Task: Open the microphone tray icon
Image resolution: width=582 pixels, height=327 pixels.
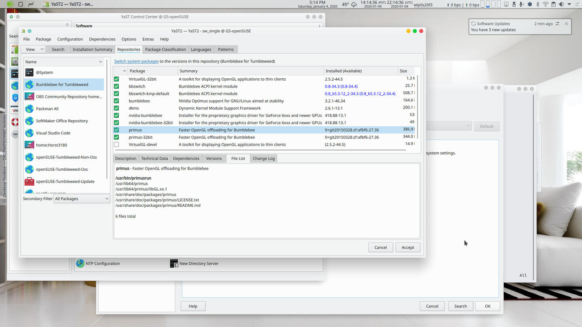Action: [x=521, y=4]
